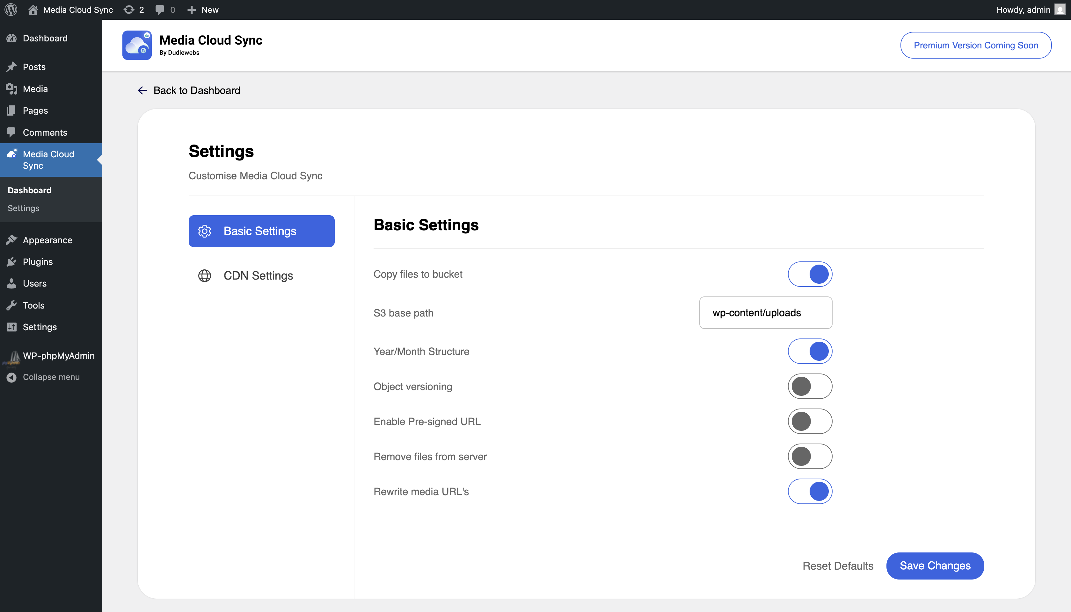Click Save Changes button

[935, 566]
